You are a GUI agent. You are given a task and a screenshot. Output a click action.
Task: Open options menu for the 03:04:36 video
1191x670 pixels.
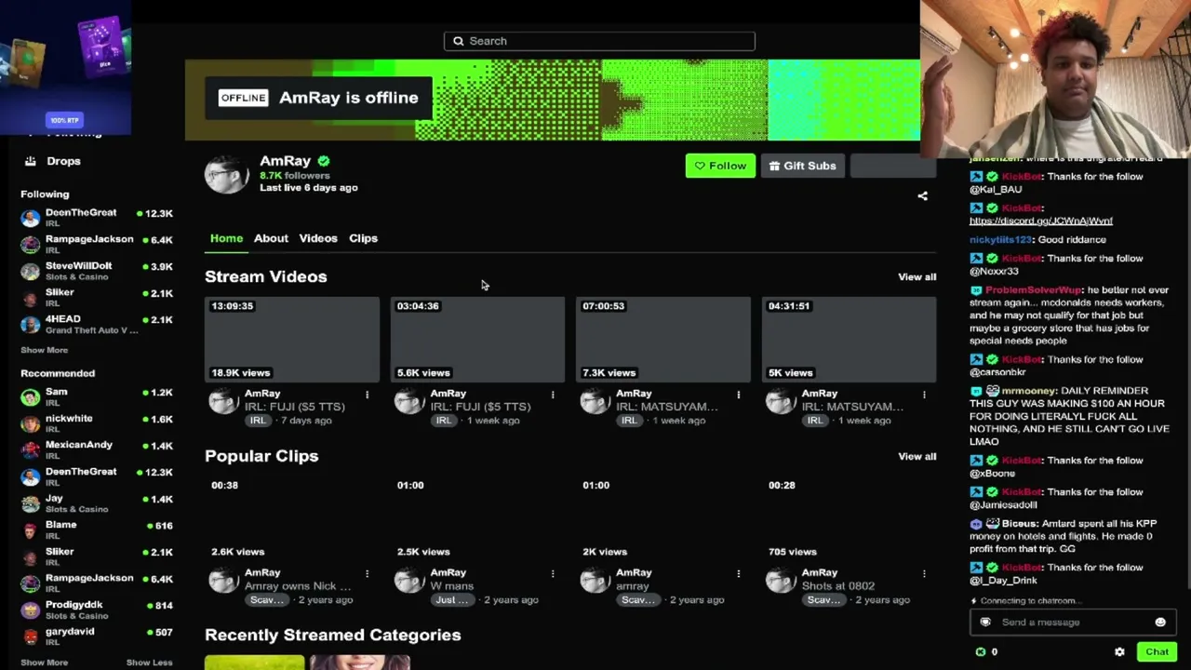pos(553,395)
